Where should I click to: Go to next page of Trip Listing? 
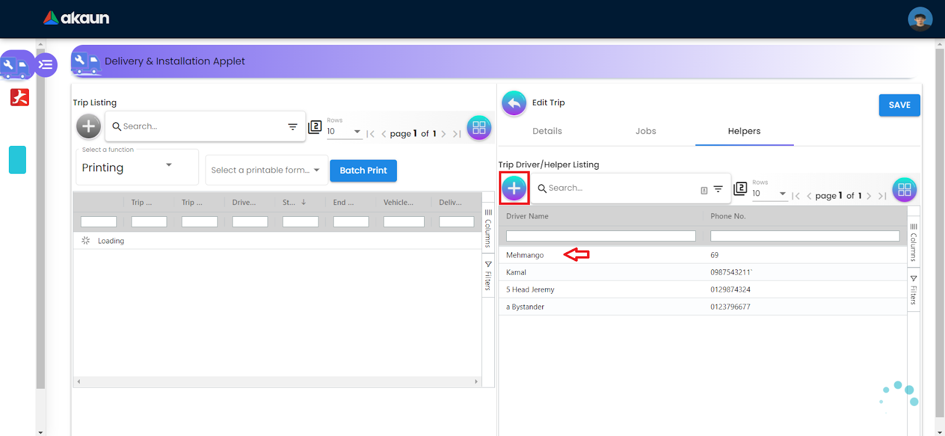[x=444, y=134]
